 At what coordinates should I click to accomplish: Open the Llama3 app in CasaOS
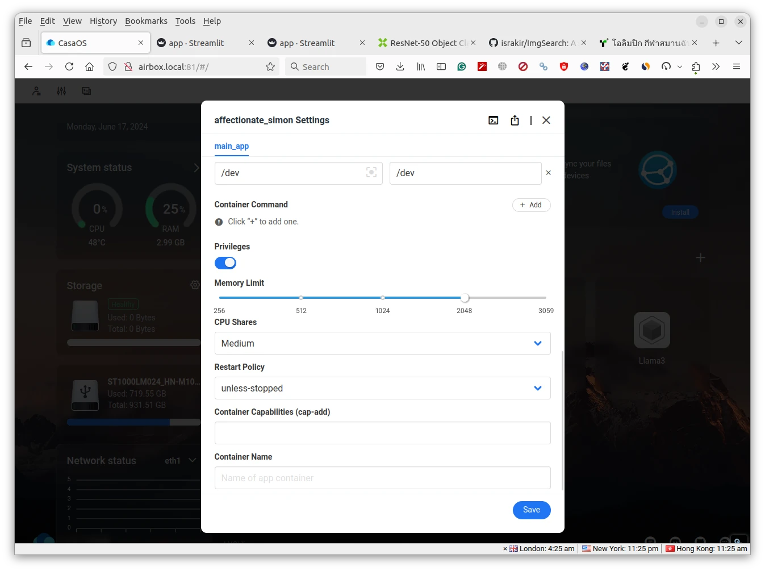pos(652,330)
